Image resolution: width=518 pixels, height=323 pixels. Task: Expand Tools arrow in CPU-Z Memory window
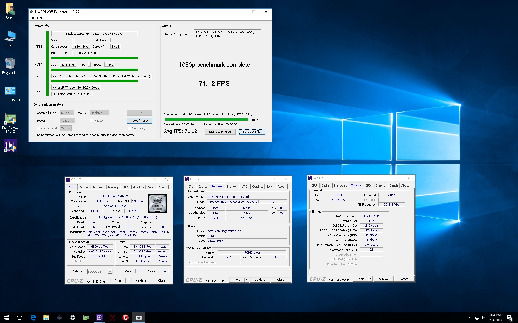(x=370, y=279)
